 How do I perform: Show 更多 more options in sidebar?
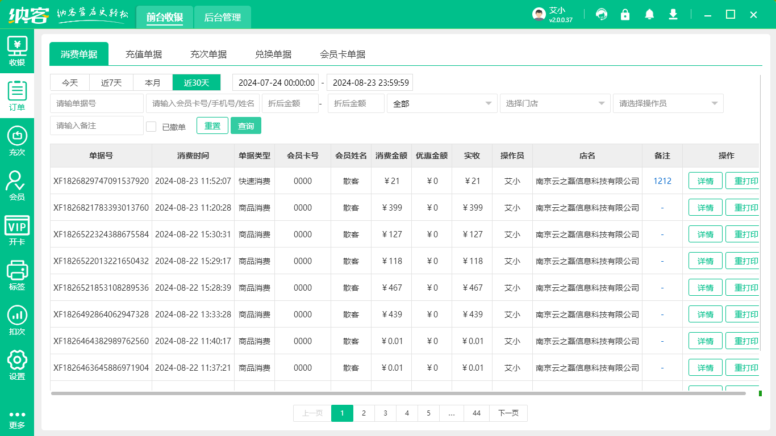coord(17,420)
